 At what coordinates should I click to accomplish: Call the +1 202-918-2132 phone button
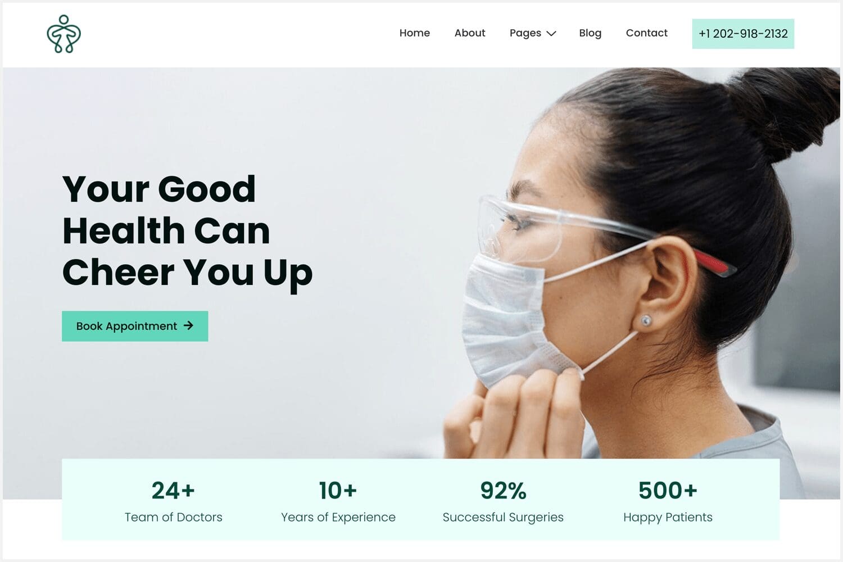743,34
